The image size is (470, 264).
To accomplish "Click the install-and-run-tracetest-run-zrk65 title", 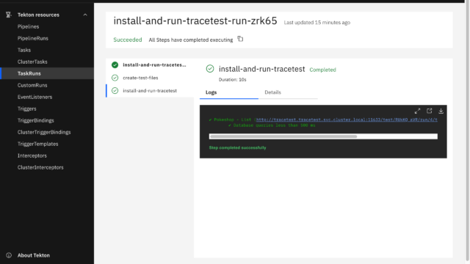I will (195, 21).
